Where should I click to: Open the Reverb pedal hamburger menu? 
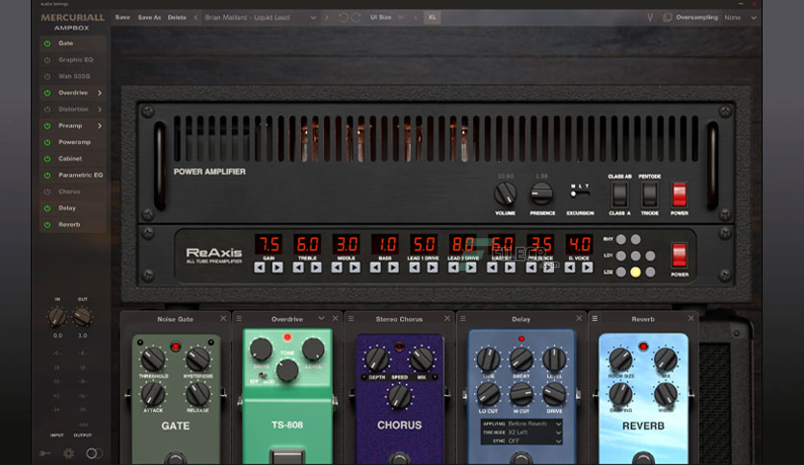[594, 318]
